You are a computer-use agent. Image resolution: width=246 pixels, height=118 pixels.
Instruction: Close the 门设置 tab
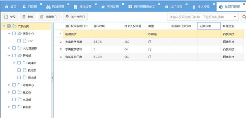(41, 4)
